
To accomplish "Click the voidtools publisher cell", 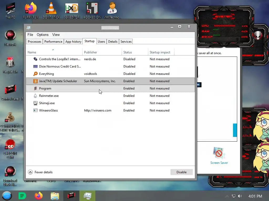I will [x=90, y=74].
